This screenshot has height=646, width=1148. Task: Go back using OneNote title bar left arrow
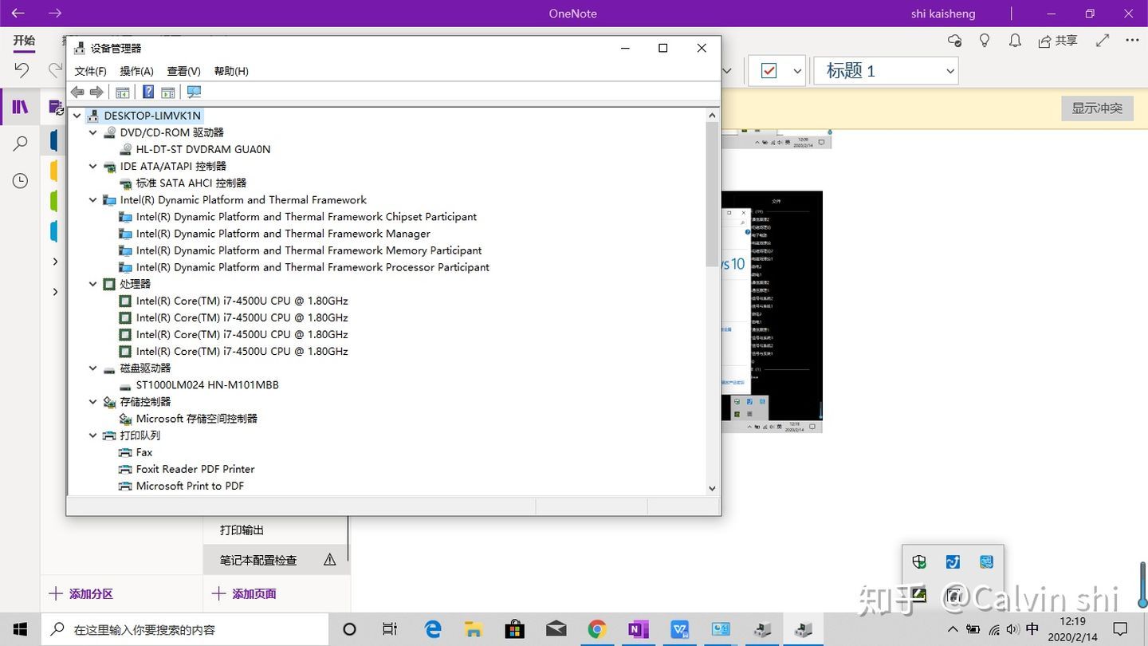click(18, 14)
